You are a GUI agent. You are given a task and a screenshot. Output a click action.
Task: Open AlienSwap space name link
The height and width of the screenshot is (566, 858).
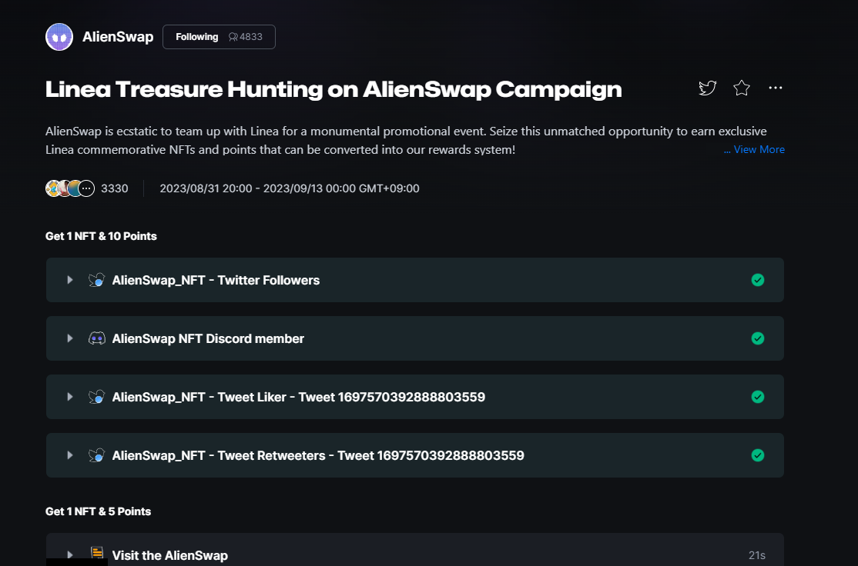tap(118, 37)
